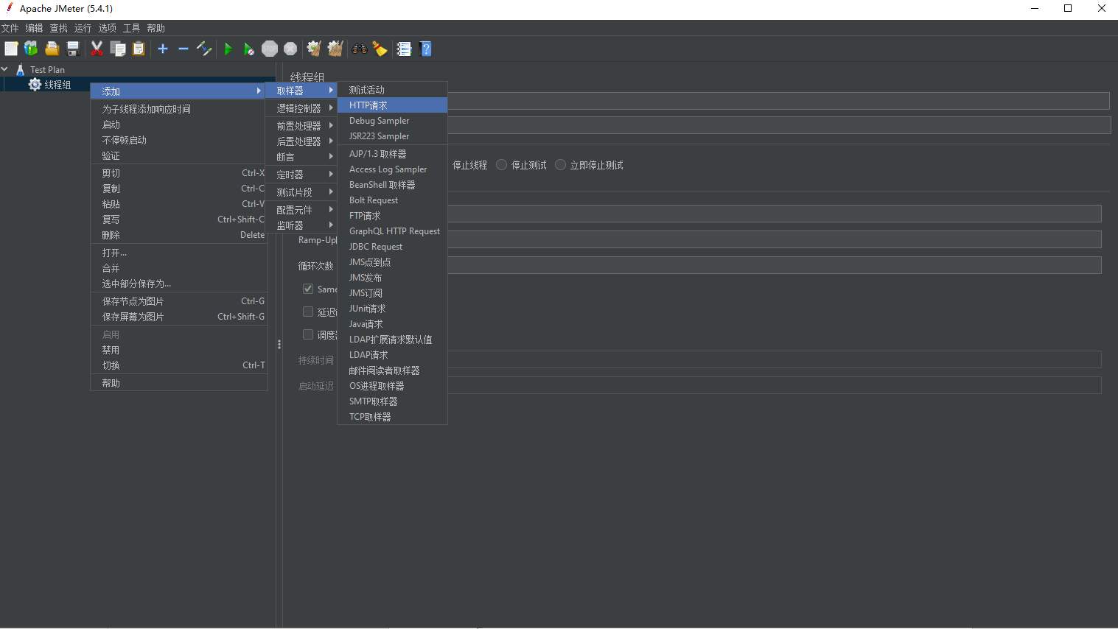Click the Paste clipboard icon
This screenshot has height=629, width=1118.
(139, 49)
